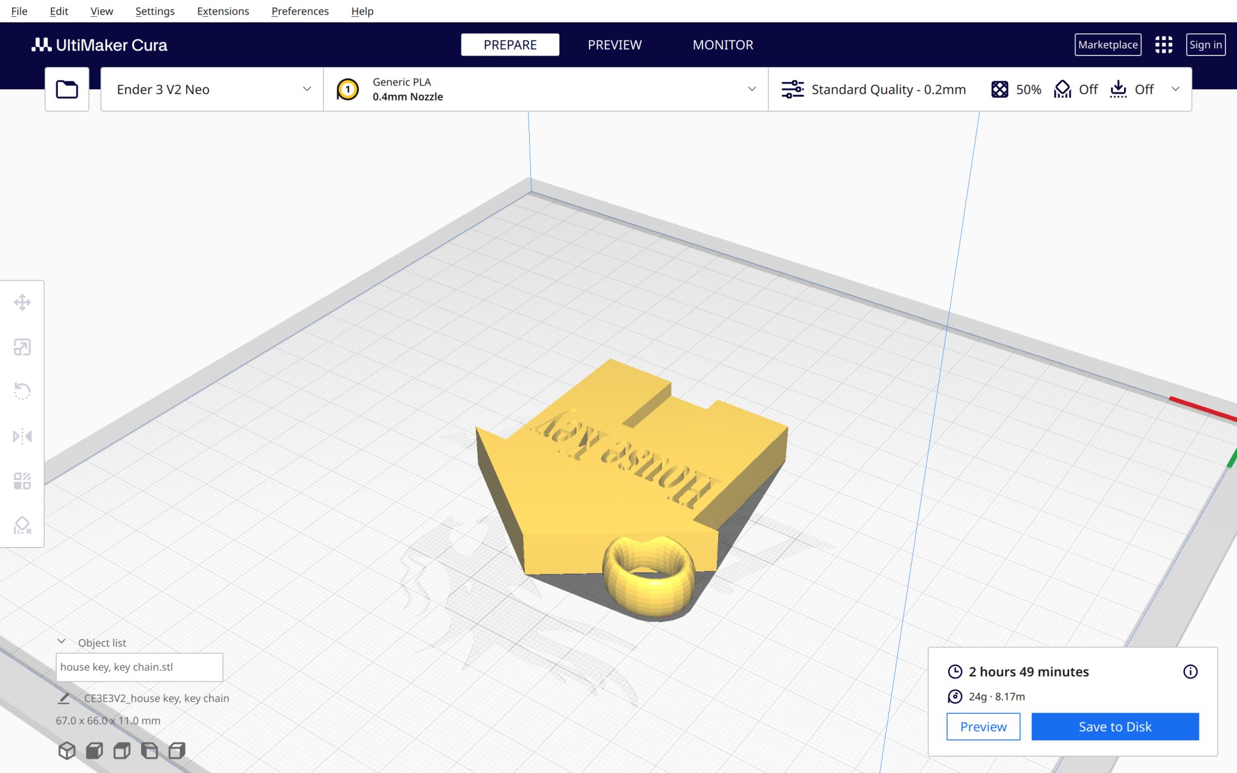Viewport: 1237px width, 773px height.
Task: Switch to a side view camera preset
Action: point(149,751)
